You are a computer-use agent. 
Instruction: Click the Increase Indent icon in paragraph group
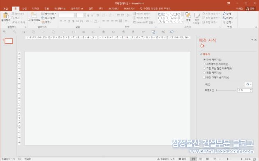[x=123, y=15]
